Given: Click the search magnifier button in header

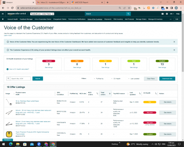Looking at the screenshot, I should (128, 14).
